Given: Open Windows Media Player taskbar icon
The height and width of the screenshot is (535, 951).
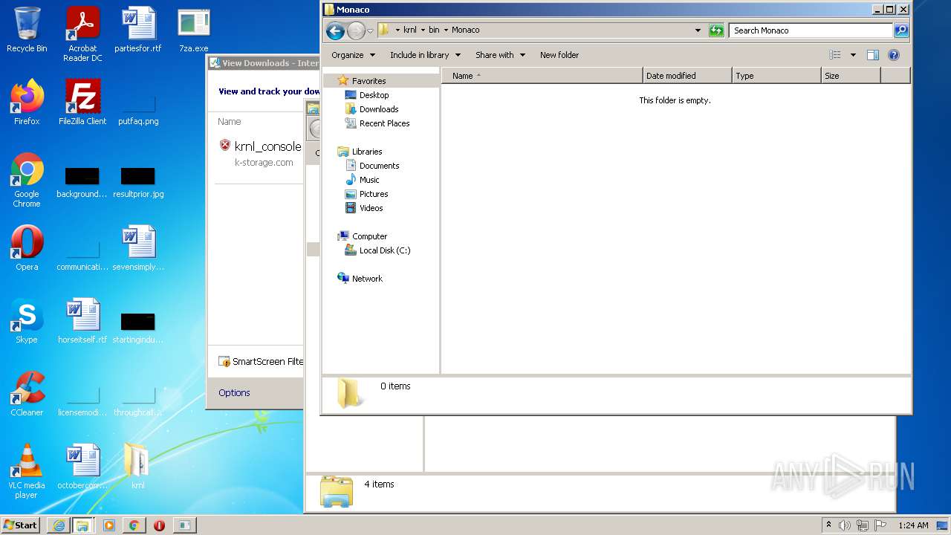Looking at the screenshot, I should pos(109,525).
